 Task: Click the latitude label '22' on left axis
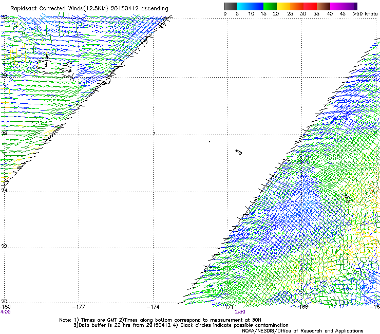[4, 246]
